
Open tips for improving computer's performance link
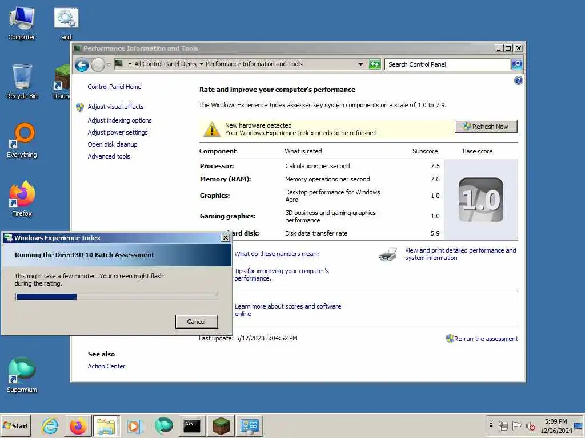point(282,274)
